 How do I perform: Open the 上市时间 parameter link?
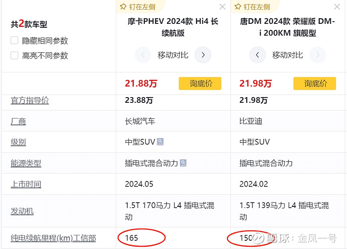[x=26, y=184]
